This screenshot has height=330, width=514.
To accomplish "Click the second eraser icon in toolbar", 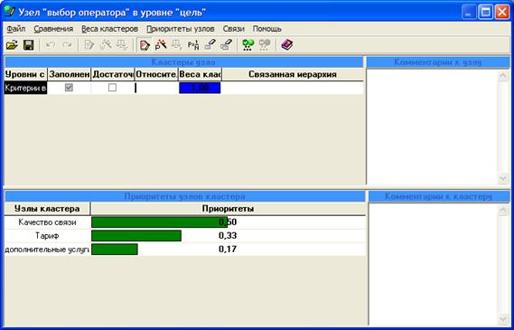I will pyautogui.click(x=226, y=45).
